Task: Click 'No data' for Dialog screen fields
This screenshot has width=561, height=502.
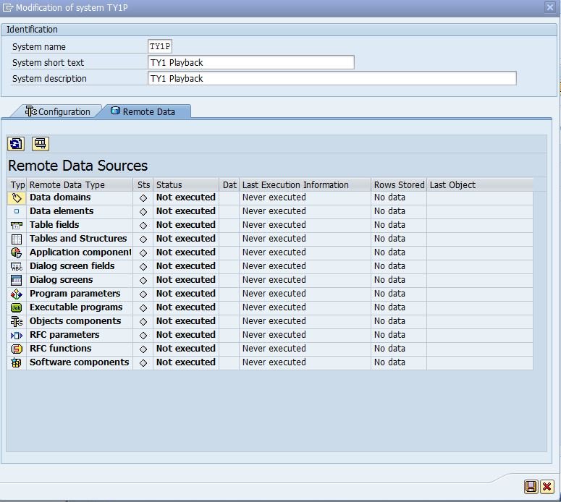Action: click(x=389, y=266)
